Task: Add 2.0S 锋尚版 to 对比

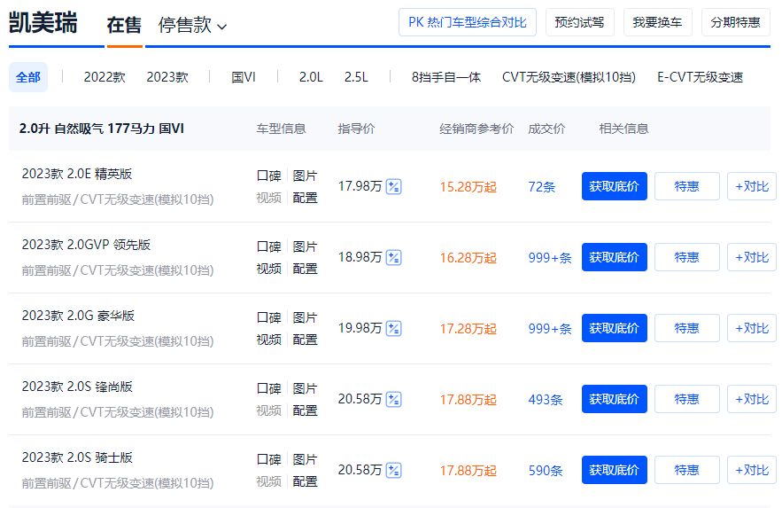Action: [x=752, y=399]
